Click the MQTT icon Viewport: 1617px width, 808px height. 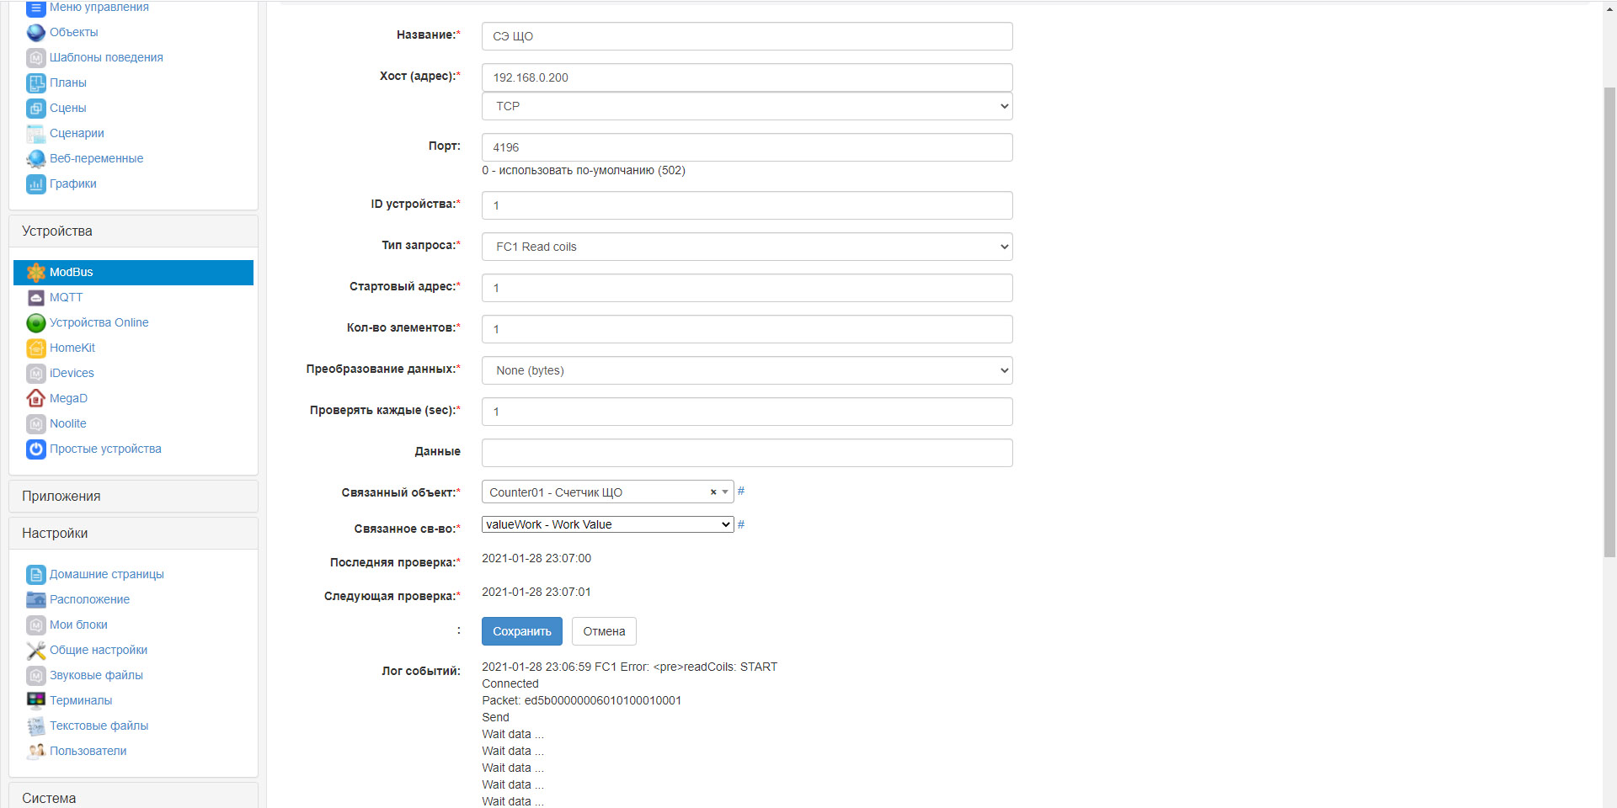[35, 298]
